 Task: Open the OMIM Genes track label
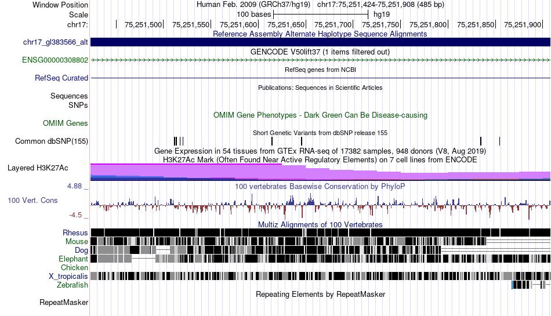66,124
